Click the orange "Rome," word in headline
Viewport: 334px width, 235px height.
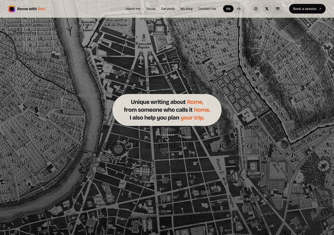pyautogui.click(x=195, y=102)
